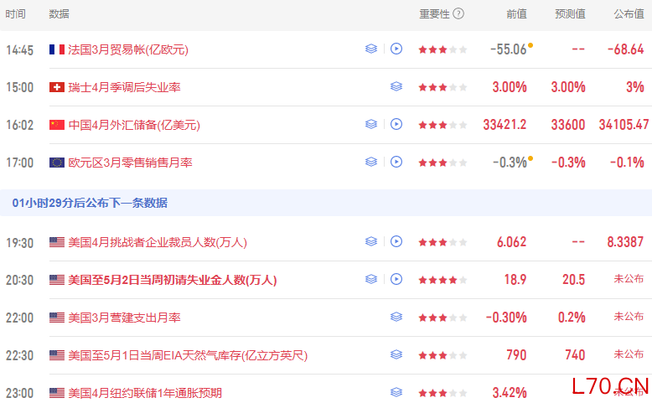Click the 公布值 column header
This screenshot has height=403, width=652.
pos(629,14)
